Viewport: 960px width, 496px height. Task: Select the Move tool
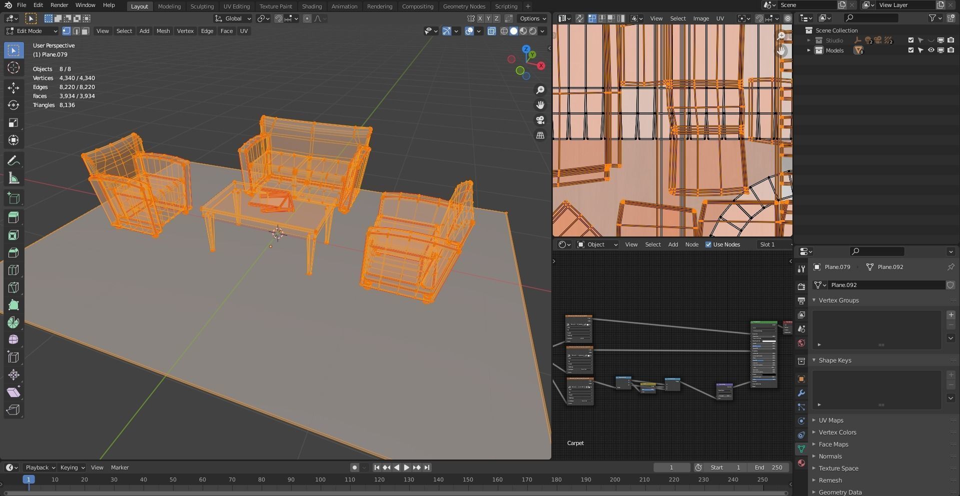click(14, 88)
